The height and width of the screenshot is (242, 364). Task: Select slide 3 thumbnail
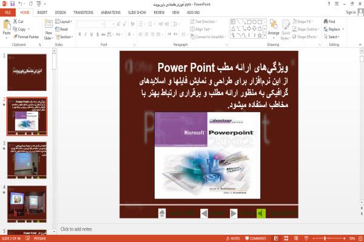[x=27, y=160]
